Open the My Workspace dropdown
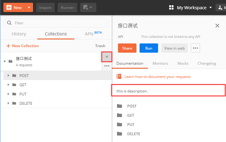This screenshot has height=142, width=226. [194, 8]
